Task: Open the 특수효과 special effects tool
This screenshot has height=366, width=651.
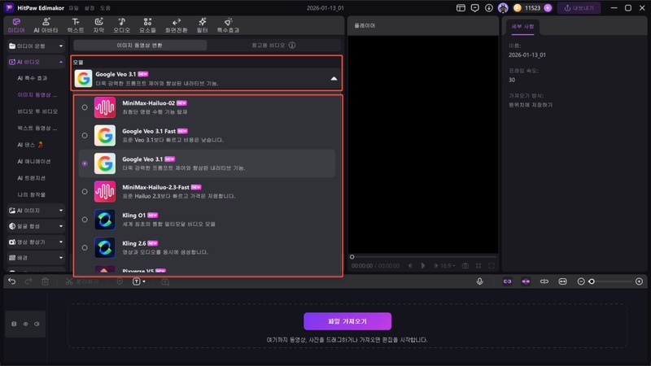Action: 228,25
